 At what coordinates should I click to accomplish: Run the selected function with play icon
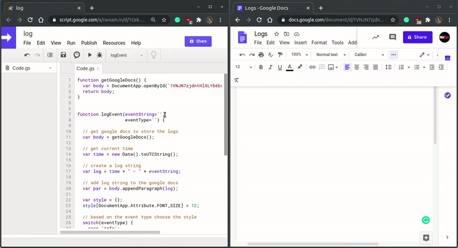89,55
